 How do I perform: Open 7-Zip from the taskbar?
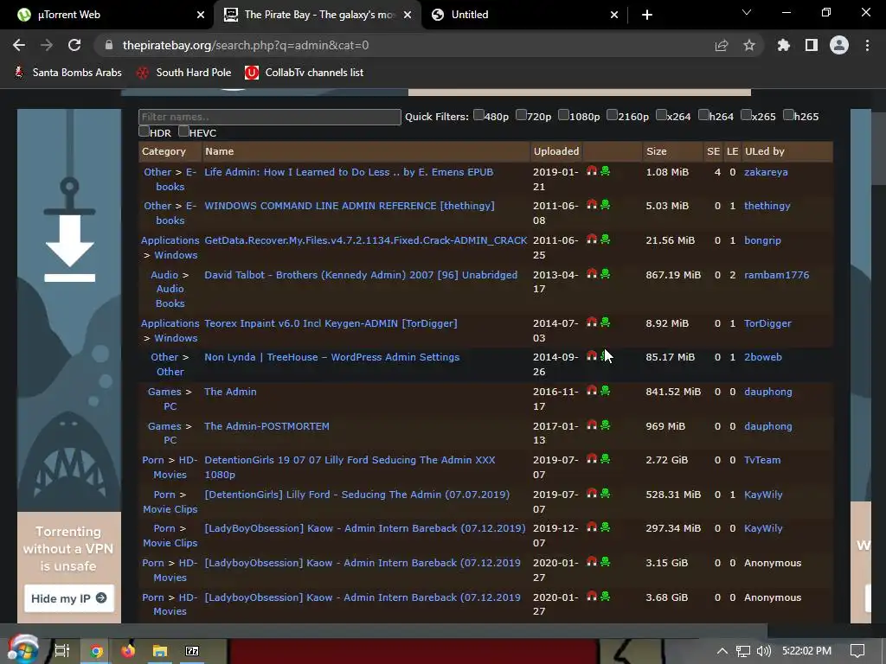pos(192,651)
